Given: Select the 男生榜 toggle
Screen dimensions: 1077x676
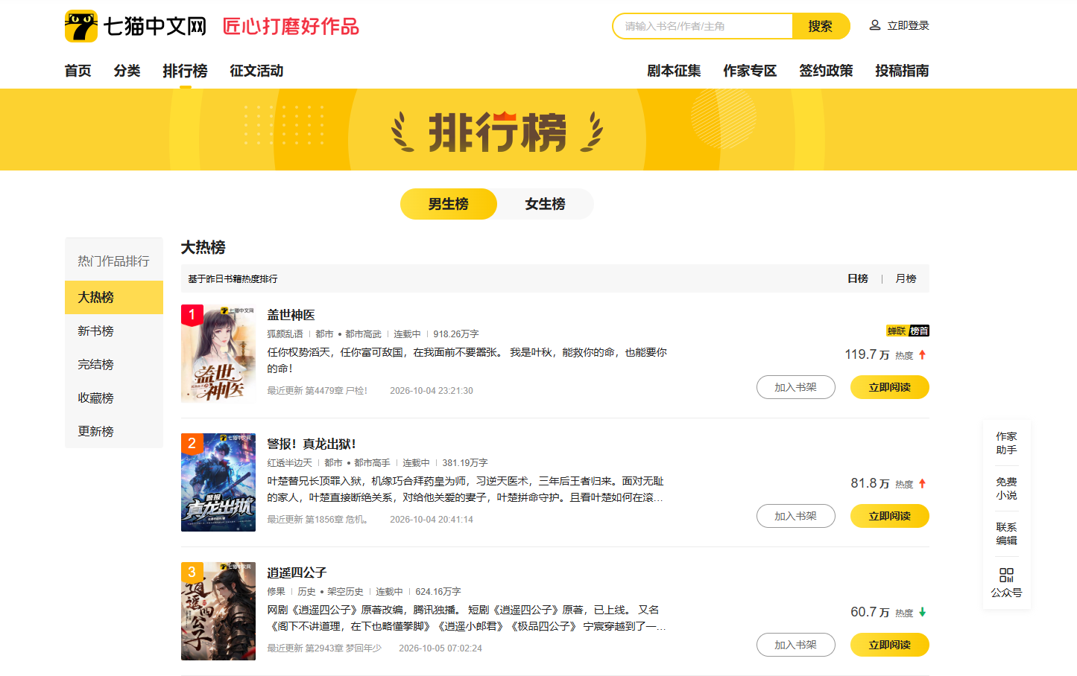Looking at the screenshot, I should pyautogui.click(x=449, y=204).
